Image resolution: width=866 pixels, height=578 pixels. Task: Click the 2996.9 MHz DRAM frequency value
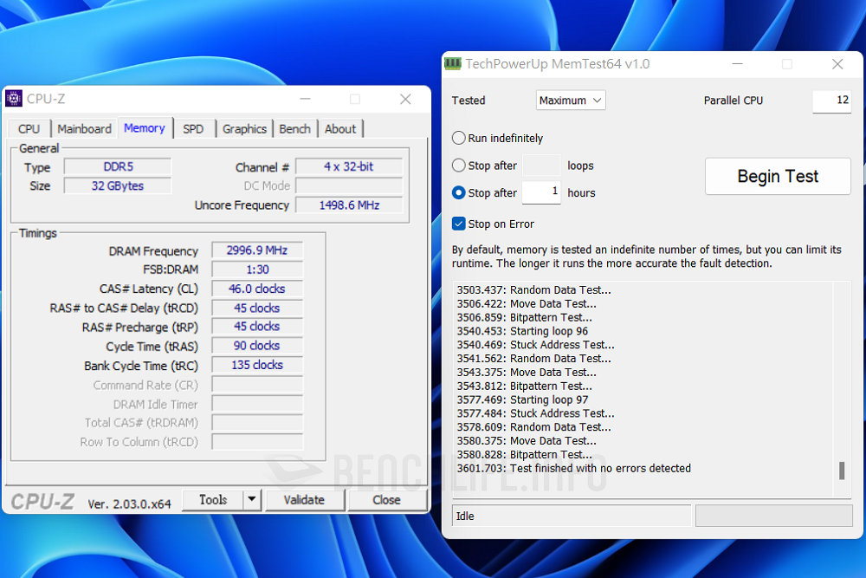click(257, 250)
